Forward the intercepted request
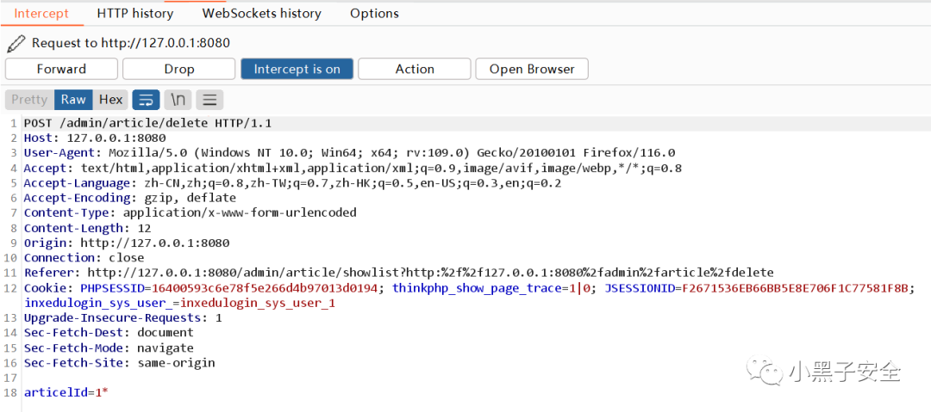The height and width of the screenshot is (412, 931). [61, 69]
